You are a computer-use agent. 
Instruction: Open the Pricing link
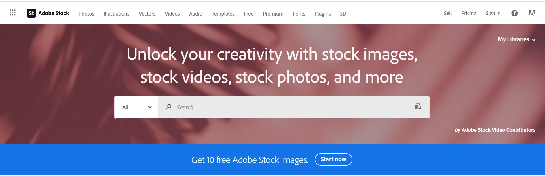469,13
